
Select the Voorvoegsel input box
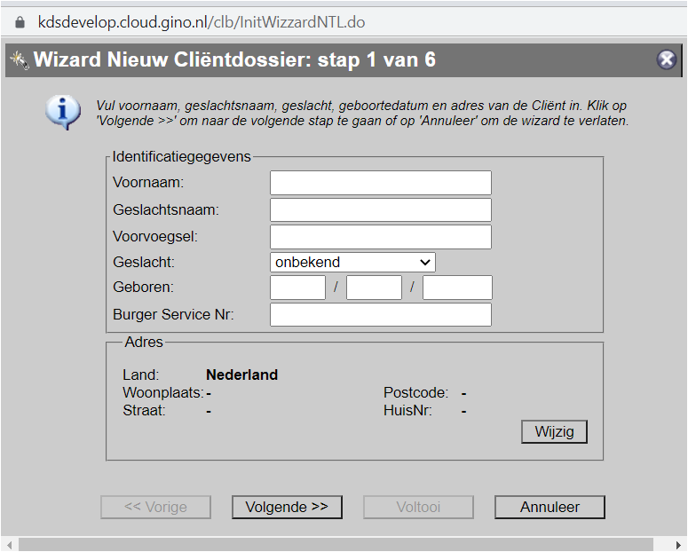click(x=380, y=237)
